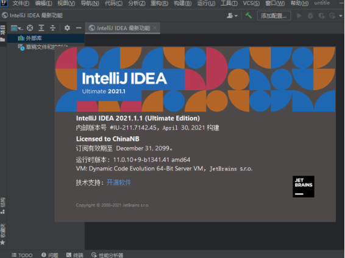The height and width of the screenshot is (258, 345).
Task: Open the TODO tool window
Action: (22, 255)
